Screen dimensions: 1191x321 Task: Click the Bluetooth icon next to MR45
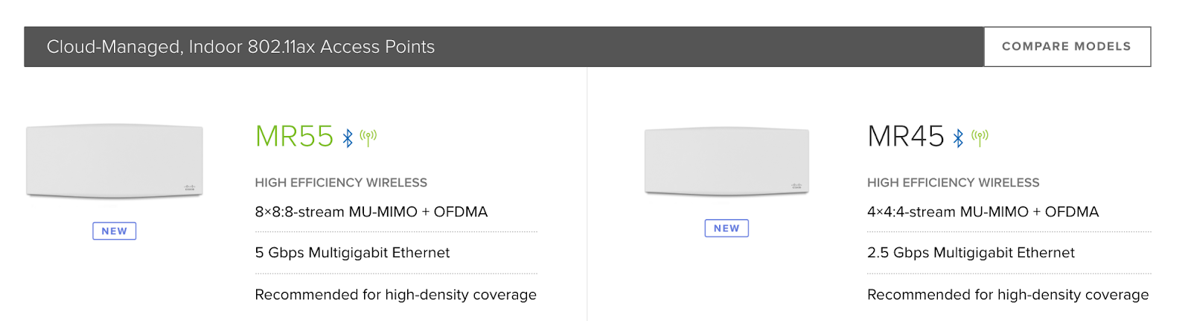[x=959, y=138]
